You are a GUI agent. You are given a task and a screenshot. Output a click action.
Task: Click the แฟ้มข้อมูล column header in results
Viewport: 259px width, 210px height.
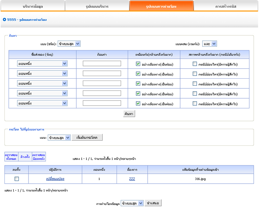click(201, 170)
